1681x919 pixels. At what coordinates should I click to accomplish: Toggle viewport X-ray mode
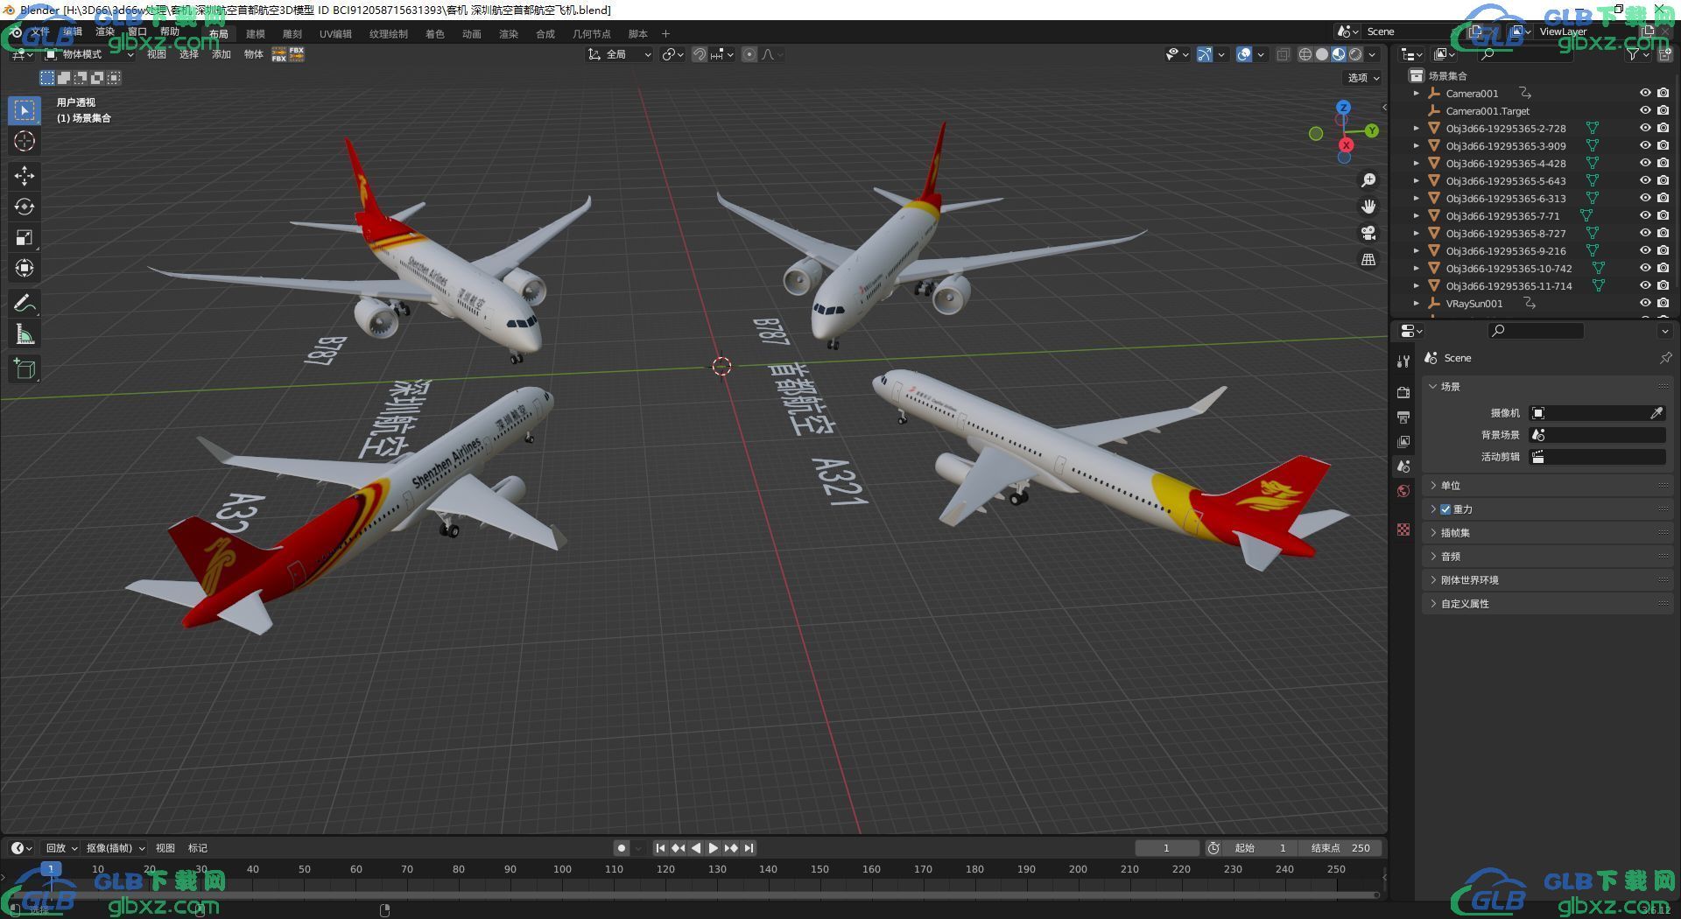(1283, 54)
